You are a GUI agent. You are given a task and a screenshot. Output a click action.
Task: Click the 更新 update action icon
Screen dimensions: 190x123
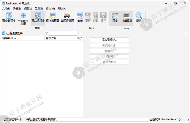tap(88, 17)
